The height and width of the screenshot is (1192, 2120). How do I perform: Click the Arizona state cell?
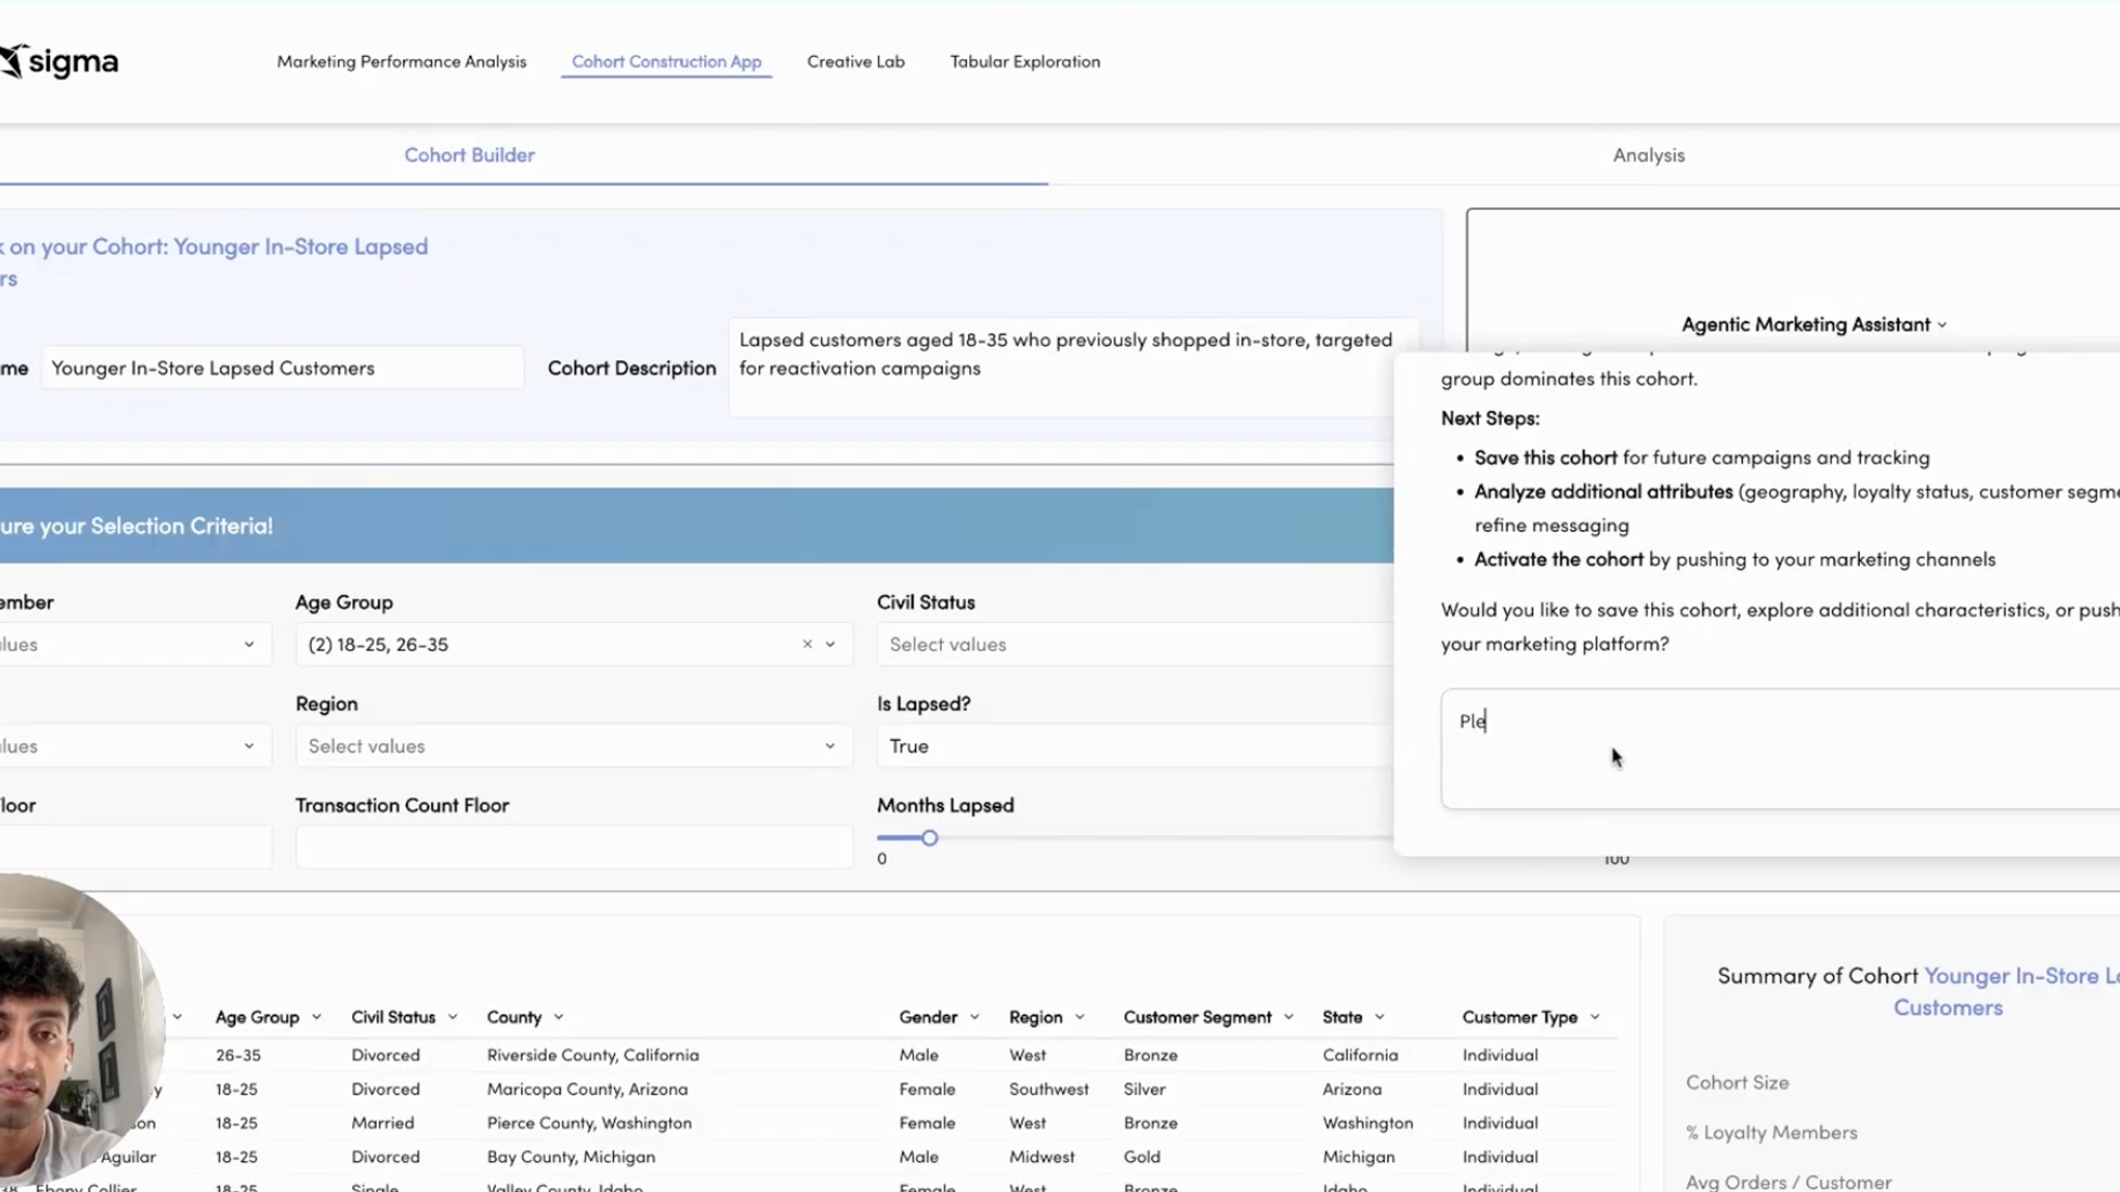(x=1352, y=1089)
